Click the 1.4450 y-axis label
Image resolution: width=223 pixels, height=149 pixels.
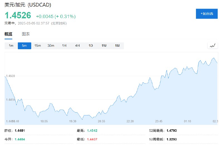(11, 100)
